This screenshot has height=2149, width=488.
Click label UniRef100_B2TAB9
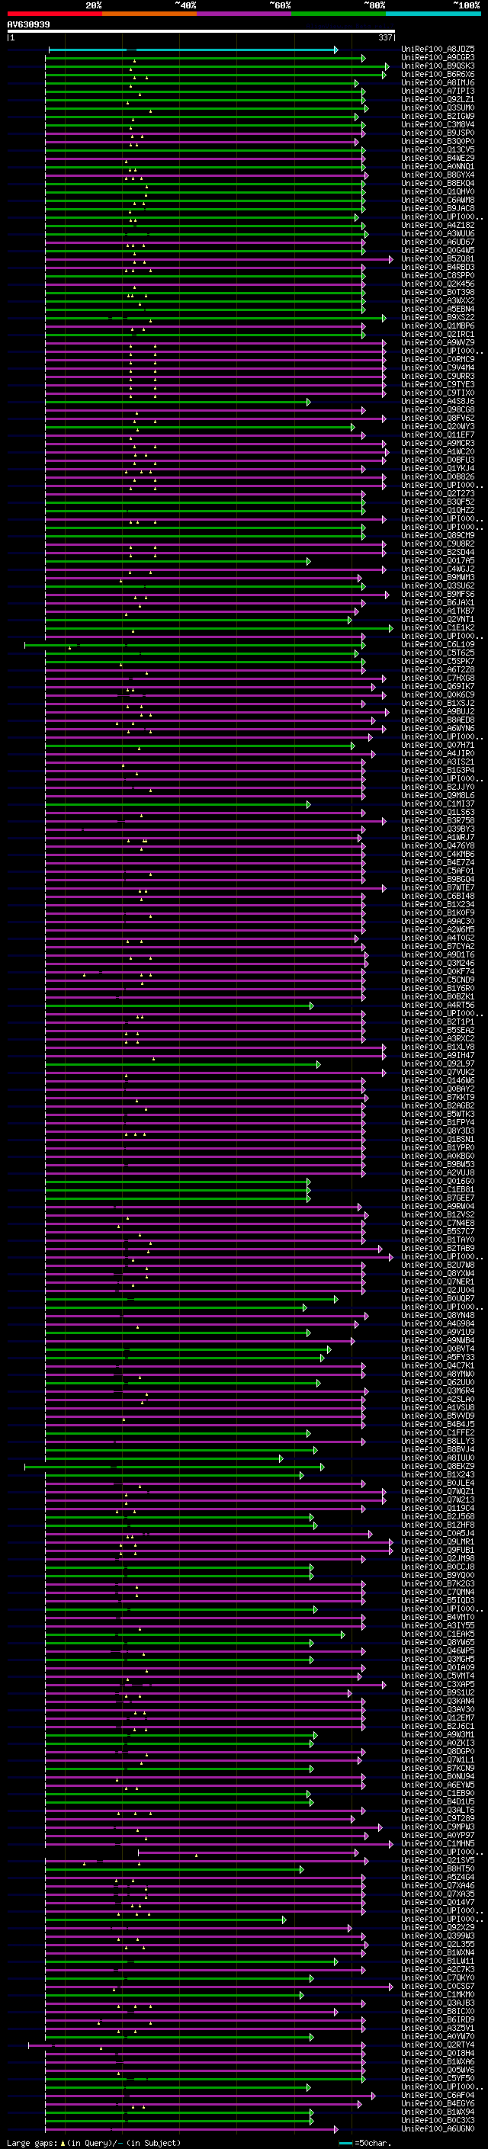pos(438,1249)
